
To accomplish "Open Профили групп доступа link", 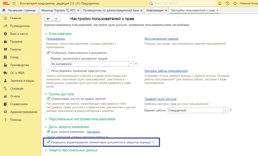I will pyautogui.click(x=160, y=99).
